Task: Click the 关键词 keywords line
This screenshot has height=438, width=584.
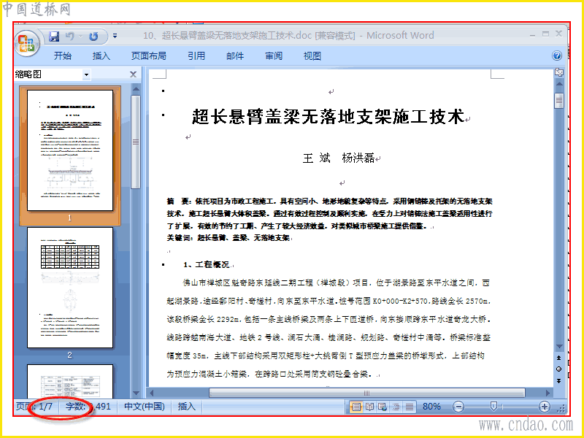Action: point(228,238)
